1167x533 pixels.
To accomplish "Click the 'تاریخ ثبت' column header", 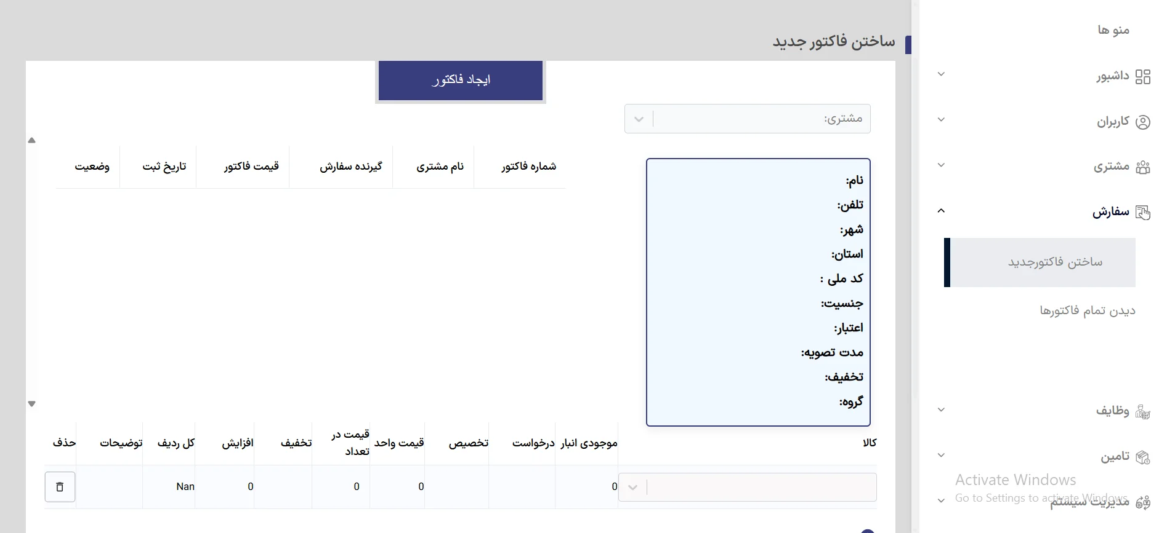I will coord(164,167).
